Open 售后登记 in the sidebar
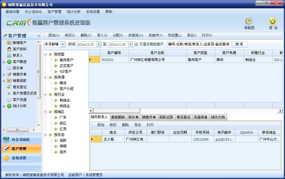This screenshot has width=285, height=179. coord(20,87)
